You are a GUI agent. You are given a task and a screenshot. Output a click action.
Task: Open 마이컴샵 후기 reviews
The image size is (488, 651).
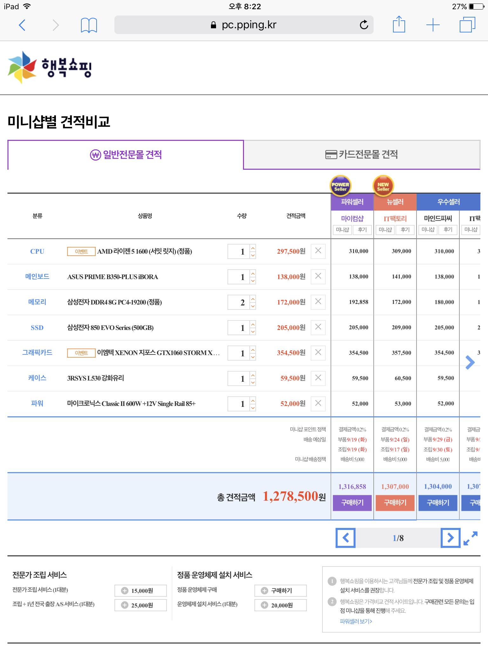[362, 230]
